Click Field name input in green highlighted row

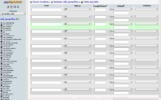[46, 24]
